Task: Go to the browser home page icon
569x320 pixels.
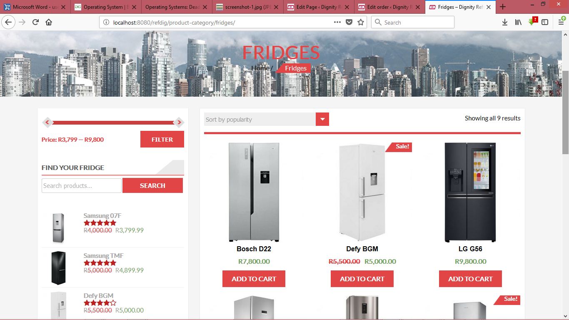Action: click(49, 22)
